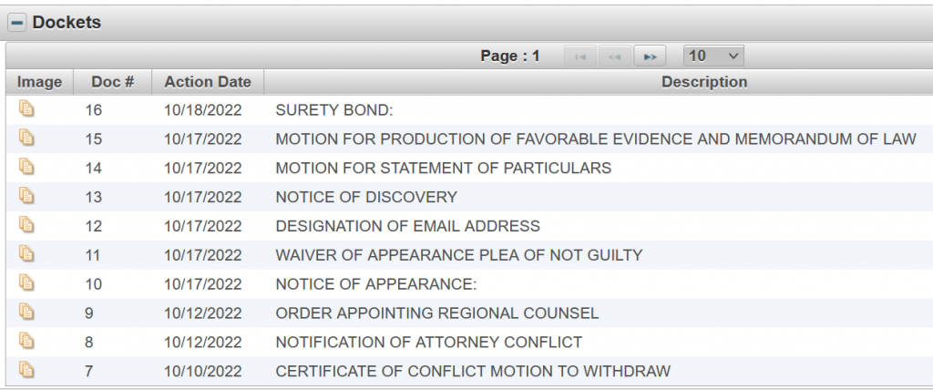Open document image for docket 11
Viewport: 933px width, 390px height.
27,255
